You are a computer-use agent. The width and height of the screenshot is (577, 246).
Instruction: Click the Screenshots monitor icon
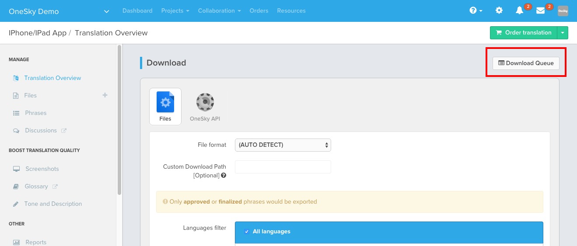coord(17,169)
